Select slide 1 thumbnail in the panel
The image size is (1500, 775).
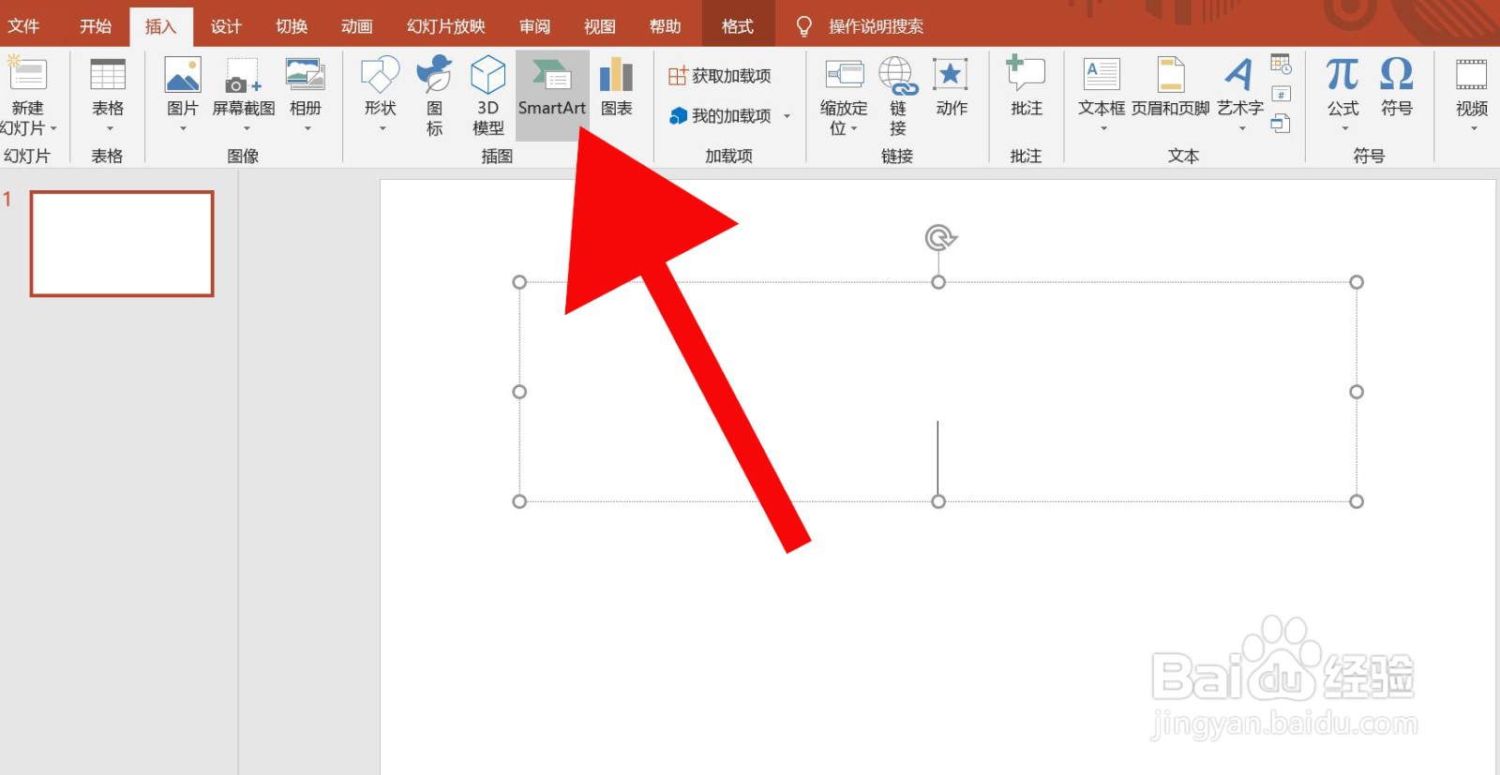tap(122, 244)
